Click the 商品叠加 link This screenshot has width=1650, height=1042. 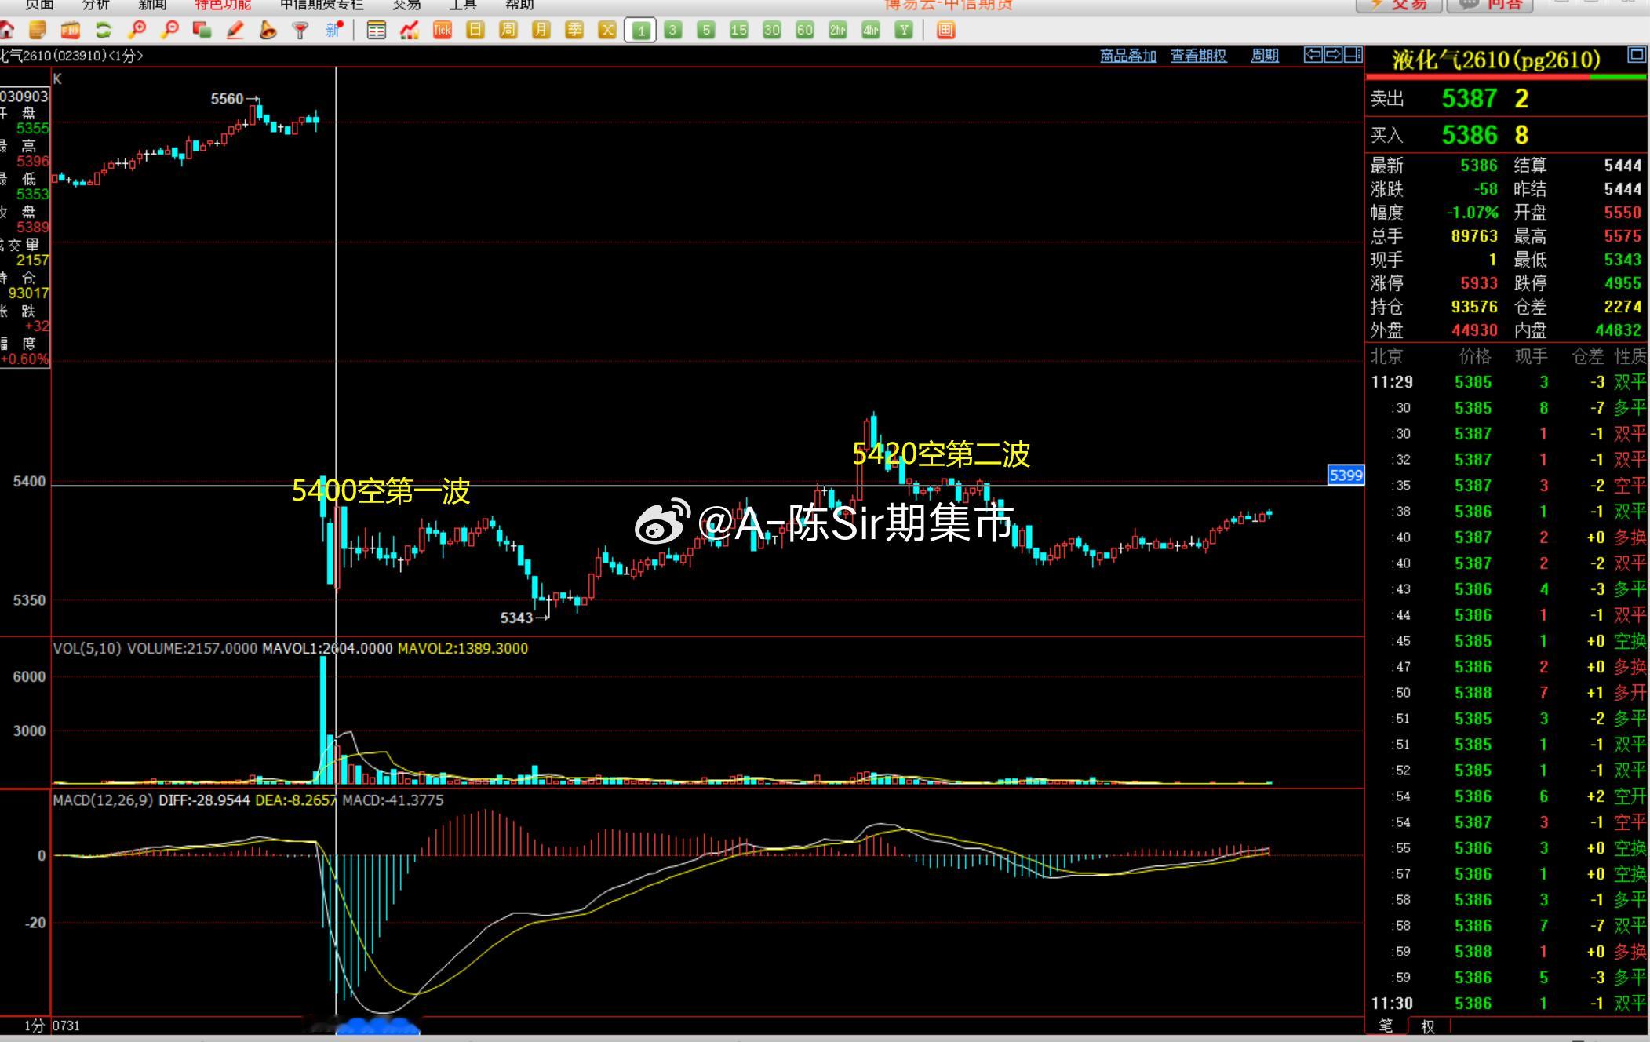point(1128,56)
